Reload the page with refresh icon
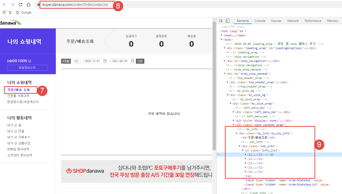The width and height of the screenshot is (342, 194). point(21,5)
